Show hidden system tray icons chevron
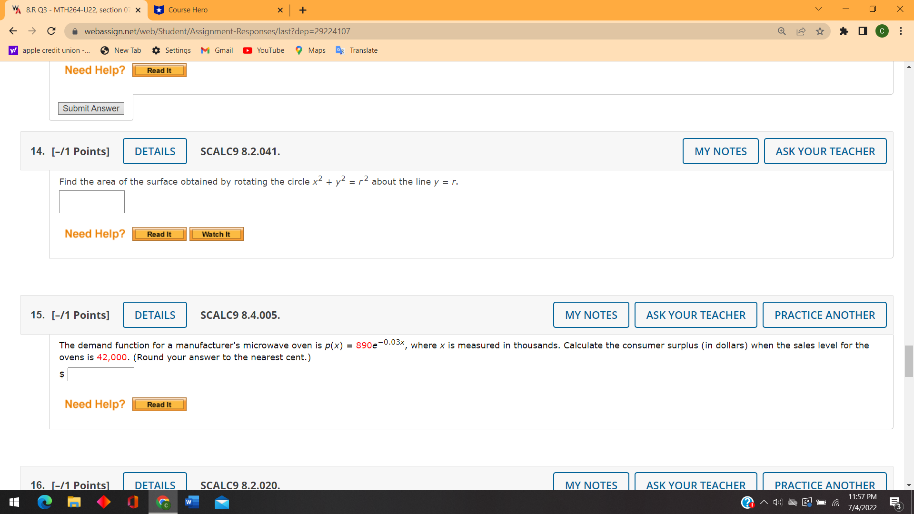 [764, 502]
